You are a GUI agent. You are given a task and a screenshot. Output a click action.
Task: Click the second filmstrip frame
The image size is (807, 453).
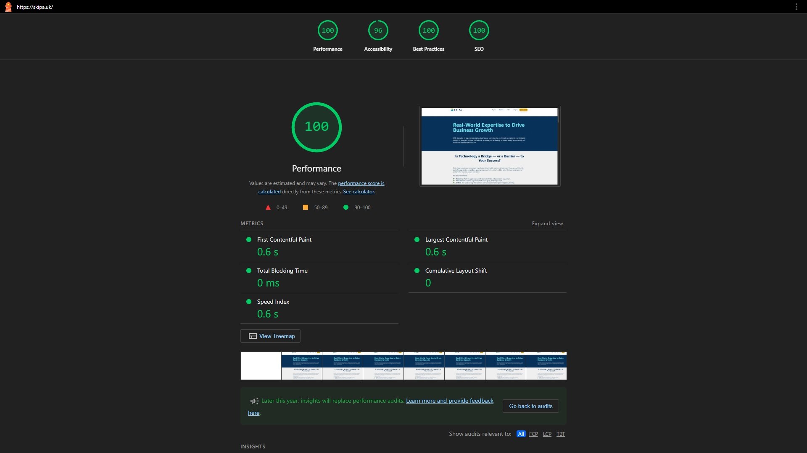point(301,366)
